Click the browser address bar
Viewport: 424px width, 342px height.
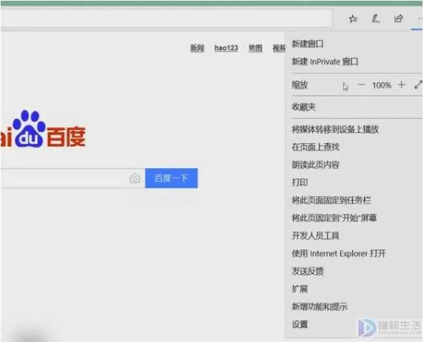click(x=167, y=19)
